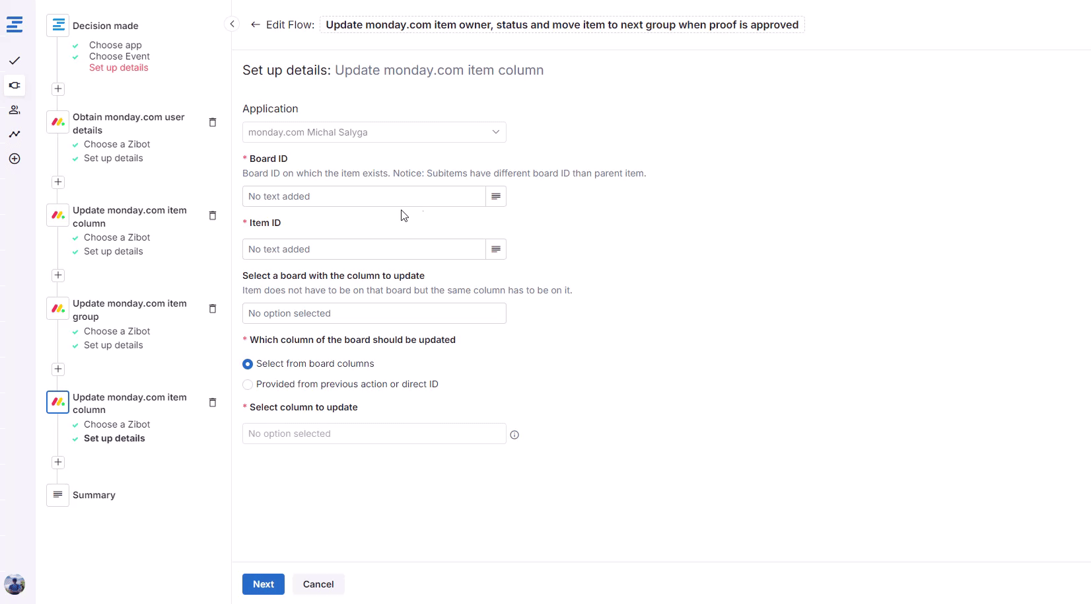
Task: Click the checkmark icon in left sidebar
Action: (x=15, y=61)
